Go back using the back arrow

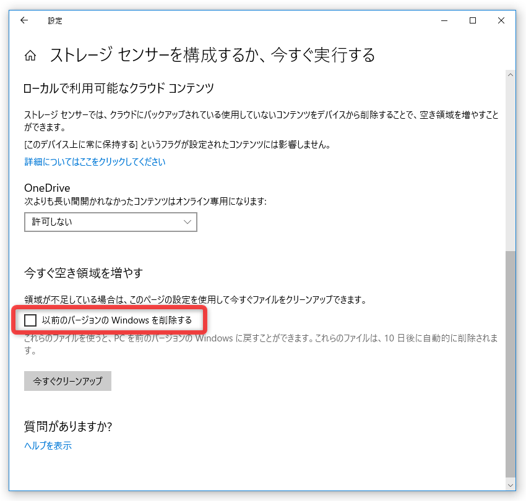click(24, 20)
